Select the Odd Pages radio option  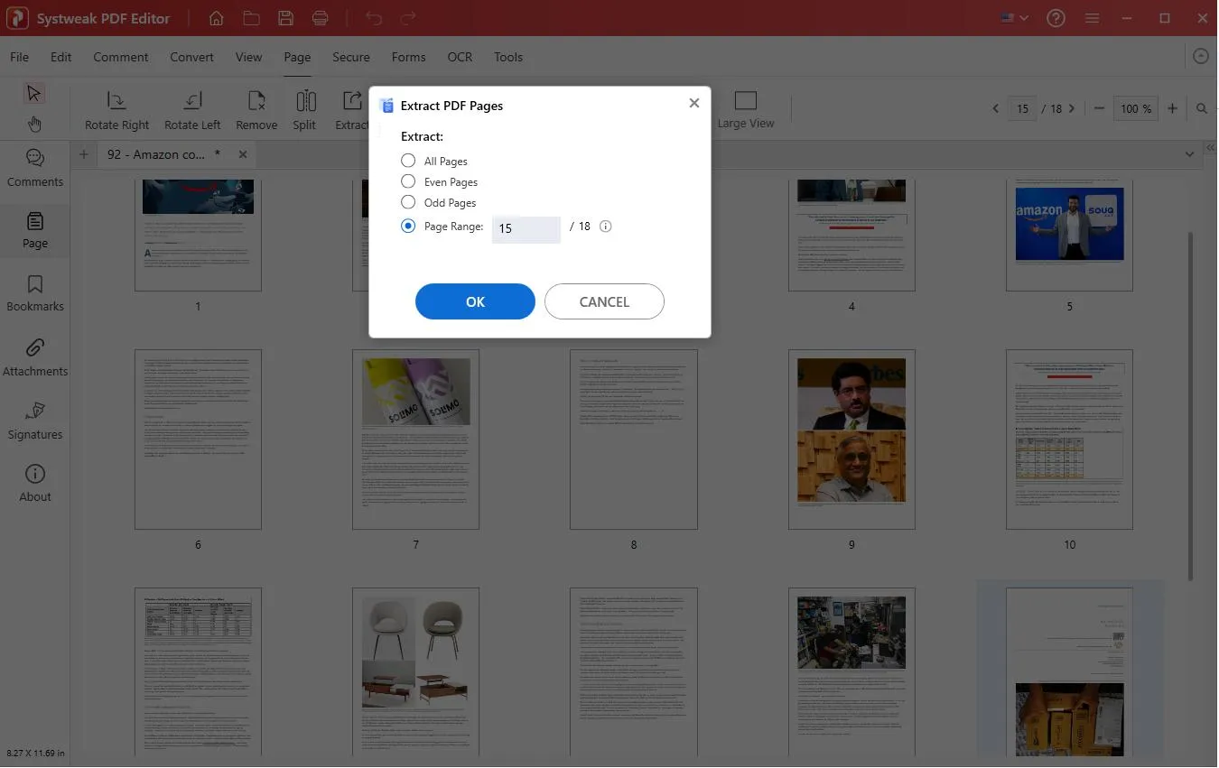[x=408, y=202]
